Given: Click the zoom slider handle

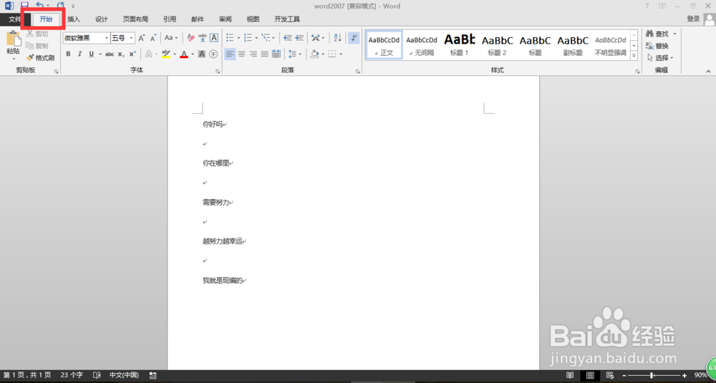Looking at the screenshot, I should tap(651, 375).
